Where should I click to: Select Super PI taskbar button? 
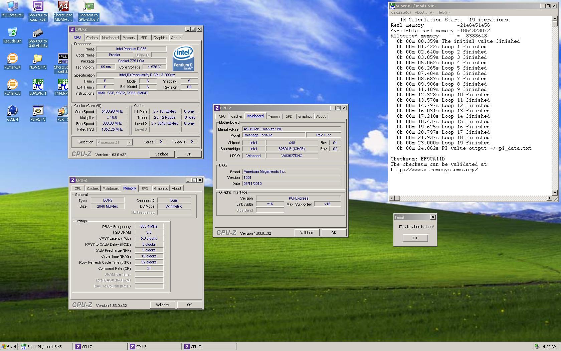click(46, 347)
